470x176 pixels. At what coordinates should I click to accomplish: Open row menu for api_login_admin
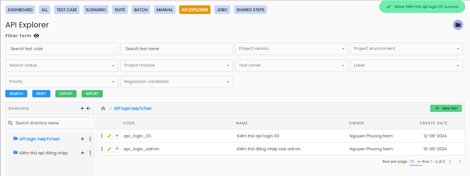(x=102, y=149)
